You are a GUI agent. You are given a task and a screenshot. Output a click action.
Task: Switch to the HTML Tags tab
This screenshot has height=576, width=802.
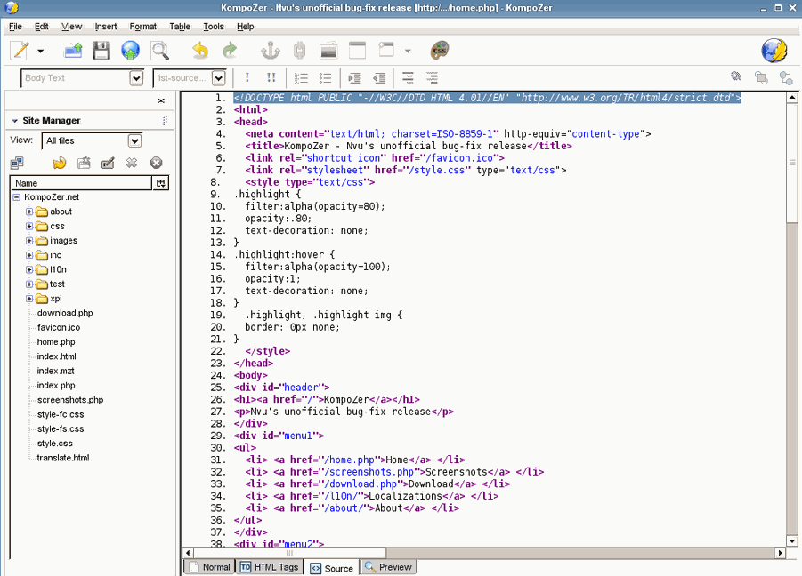click(269, 567)
